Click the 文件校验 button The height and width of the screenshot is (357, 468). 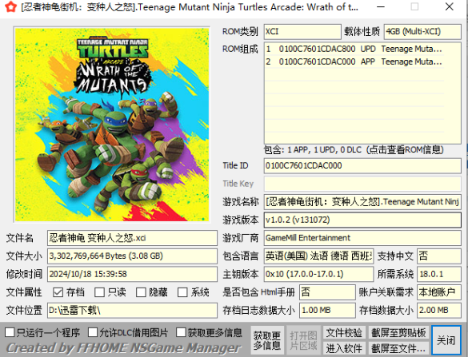tap(344, 332)
